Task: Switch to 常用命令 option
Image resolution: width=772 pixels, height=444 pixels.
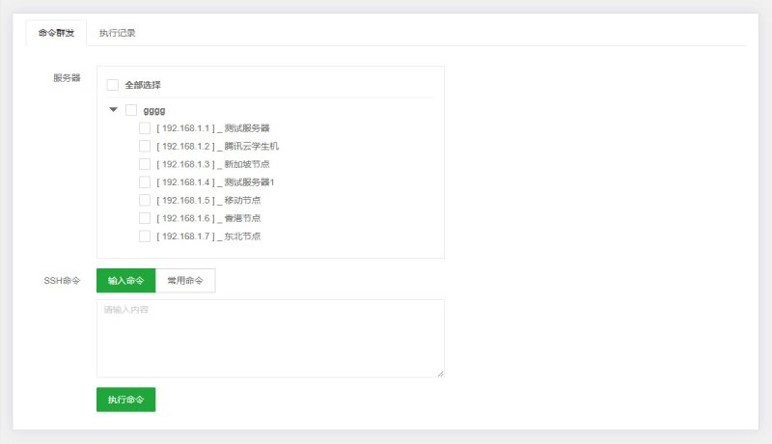Action: [185, 281]
